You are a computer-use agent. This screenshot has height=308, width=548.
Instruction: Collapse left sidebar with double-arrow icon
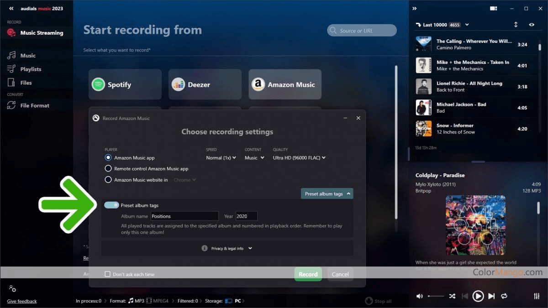11,9
